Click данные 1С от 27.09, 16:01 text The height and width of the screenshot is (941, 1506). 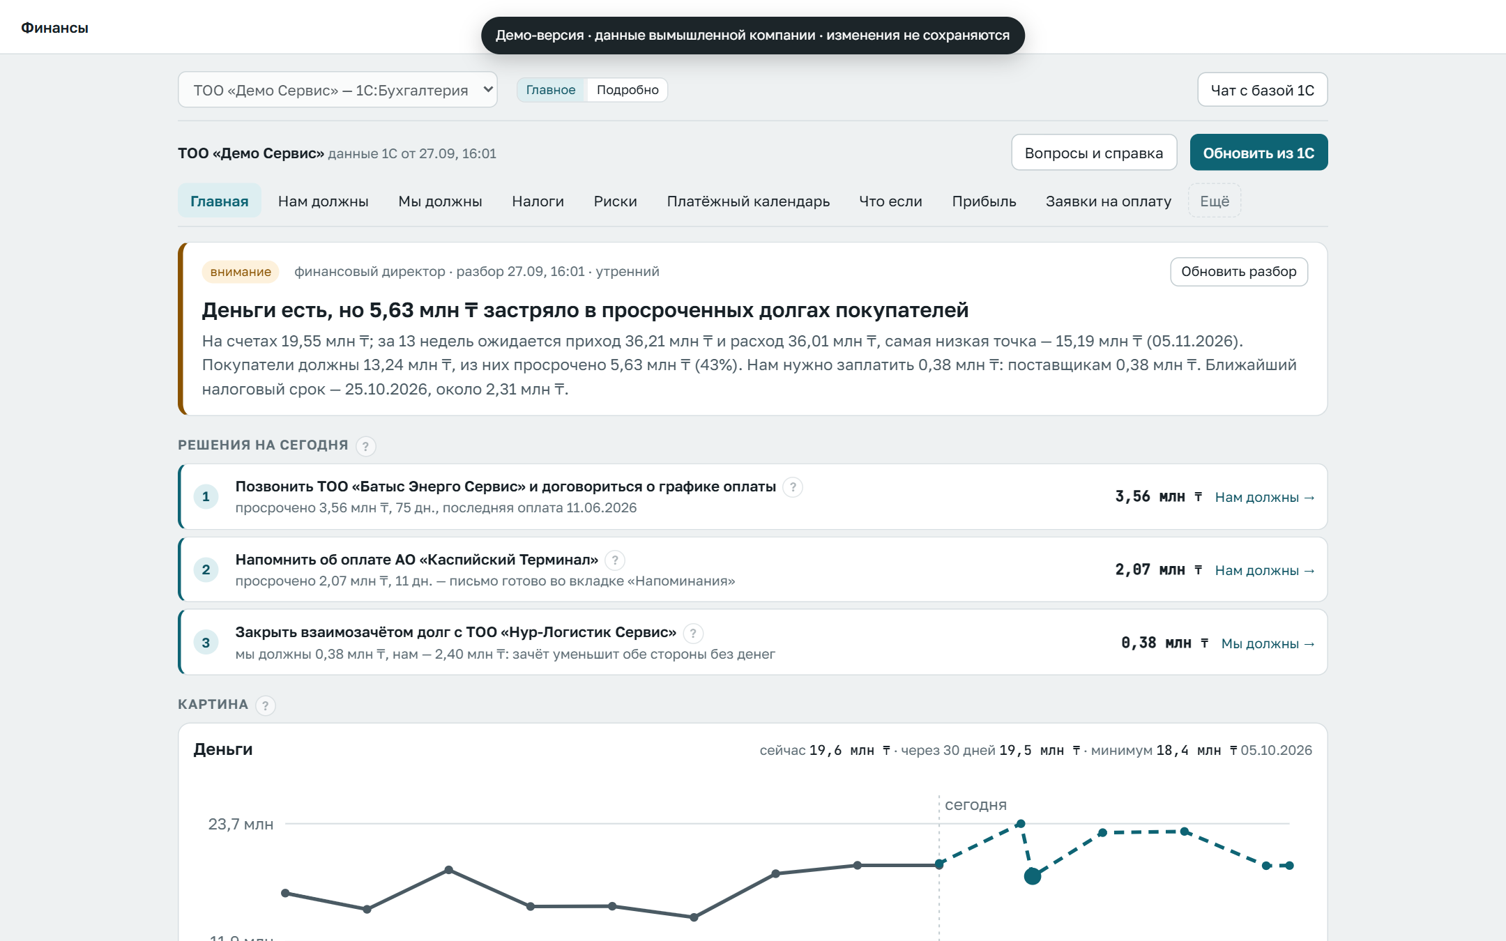point(412,153)
